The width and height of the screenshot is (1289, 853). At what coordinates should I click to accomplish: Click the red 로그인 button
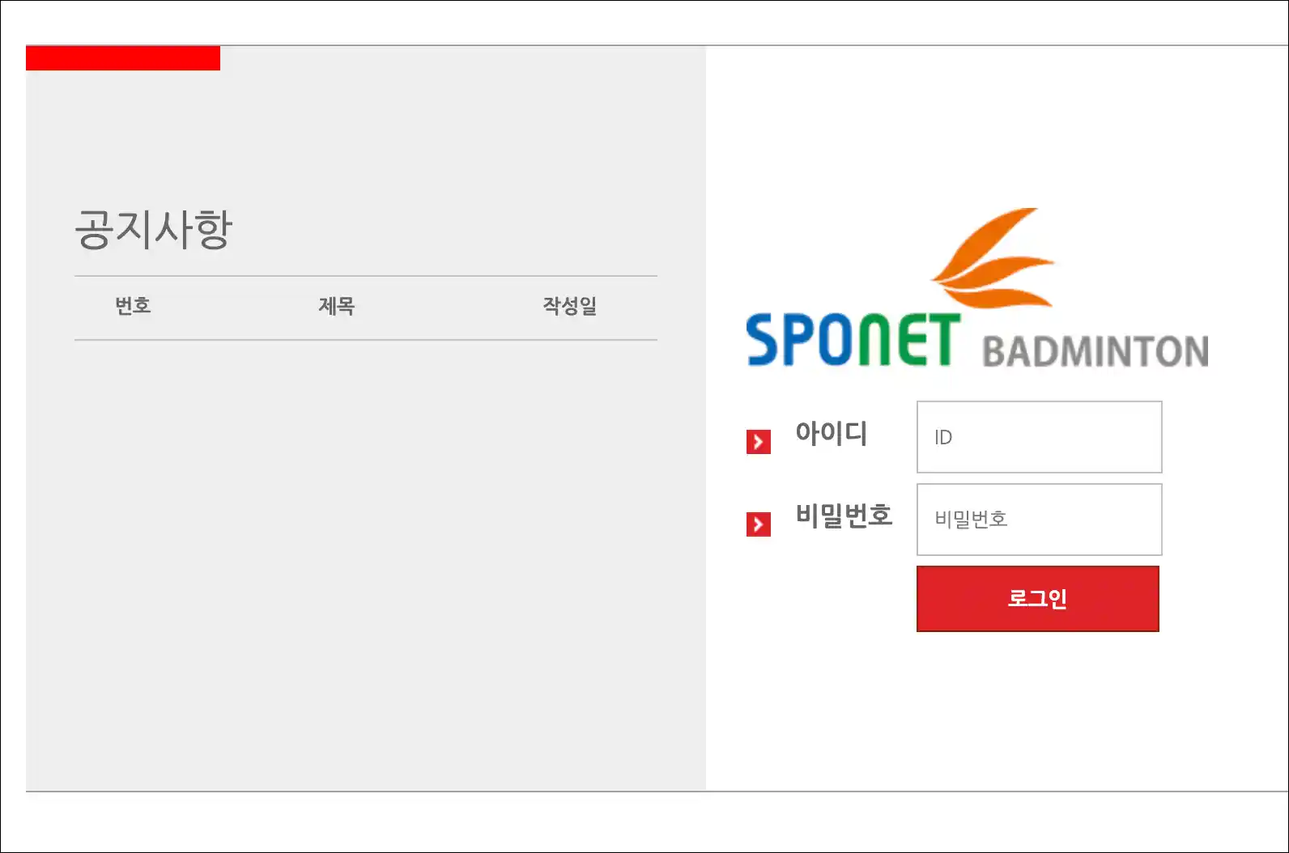tap(1038, 599)
